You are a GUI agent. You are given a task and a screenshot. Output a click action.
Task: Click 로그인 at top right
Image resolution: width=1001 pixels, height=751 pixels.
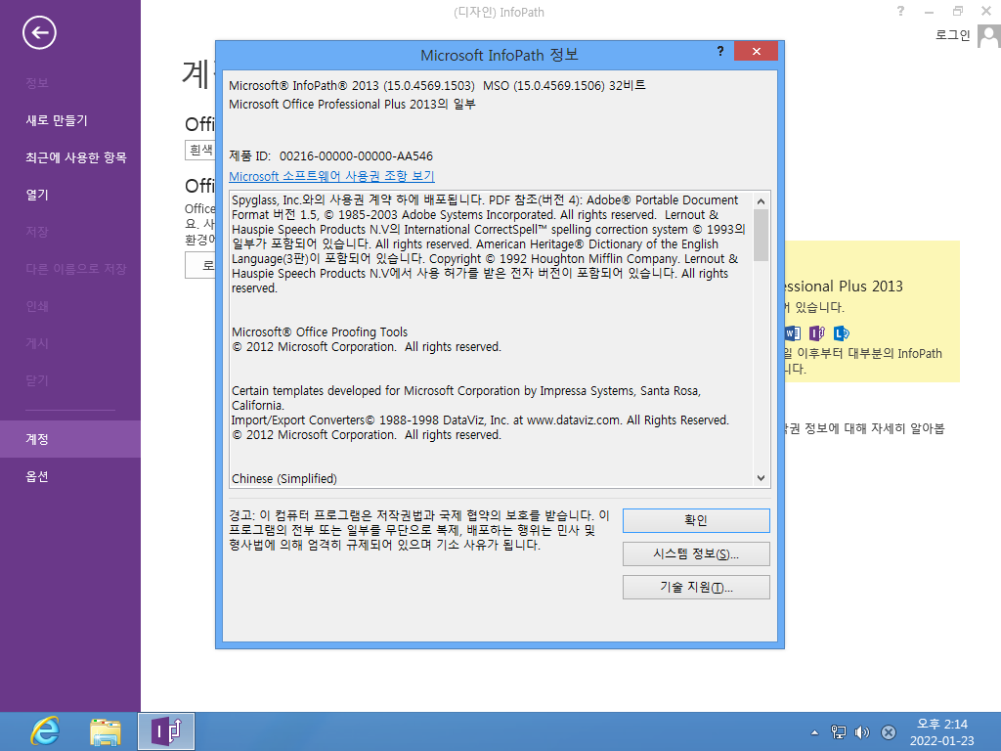pos(952,36)
